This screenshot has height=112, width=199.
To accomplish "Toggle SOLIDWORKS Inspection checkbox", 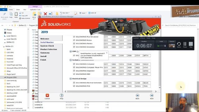I will click(x=74, y=71).
